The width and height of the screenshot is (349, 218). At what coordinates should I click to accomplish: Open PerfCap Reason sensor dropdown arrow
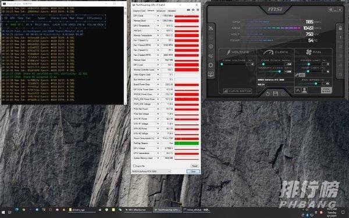[x=158, y=143]
